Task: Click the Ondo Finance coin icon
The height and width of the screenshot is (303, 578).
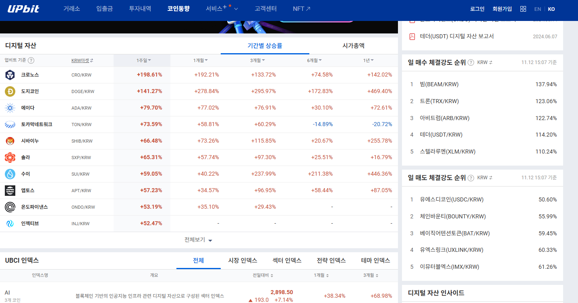Action: pos(10,207)
